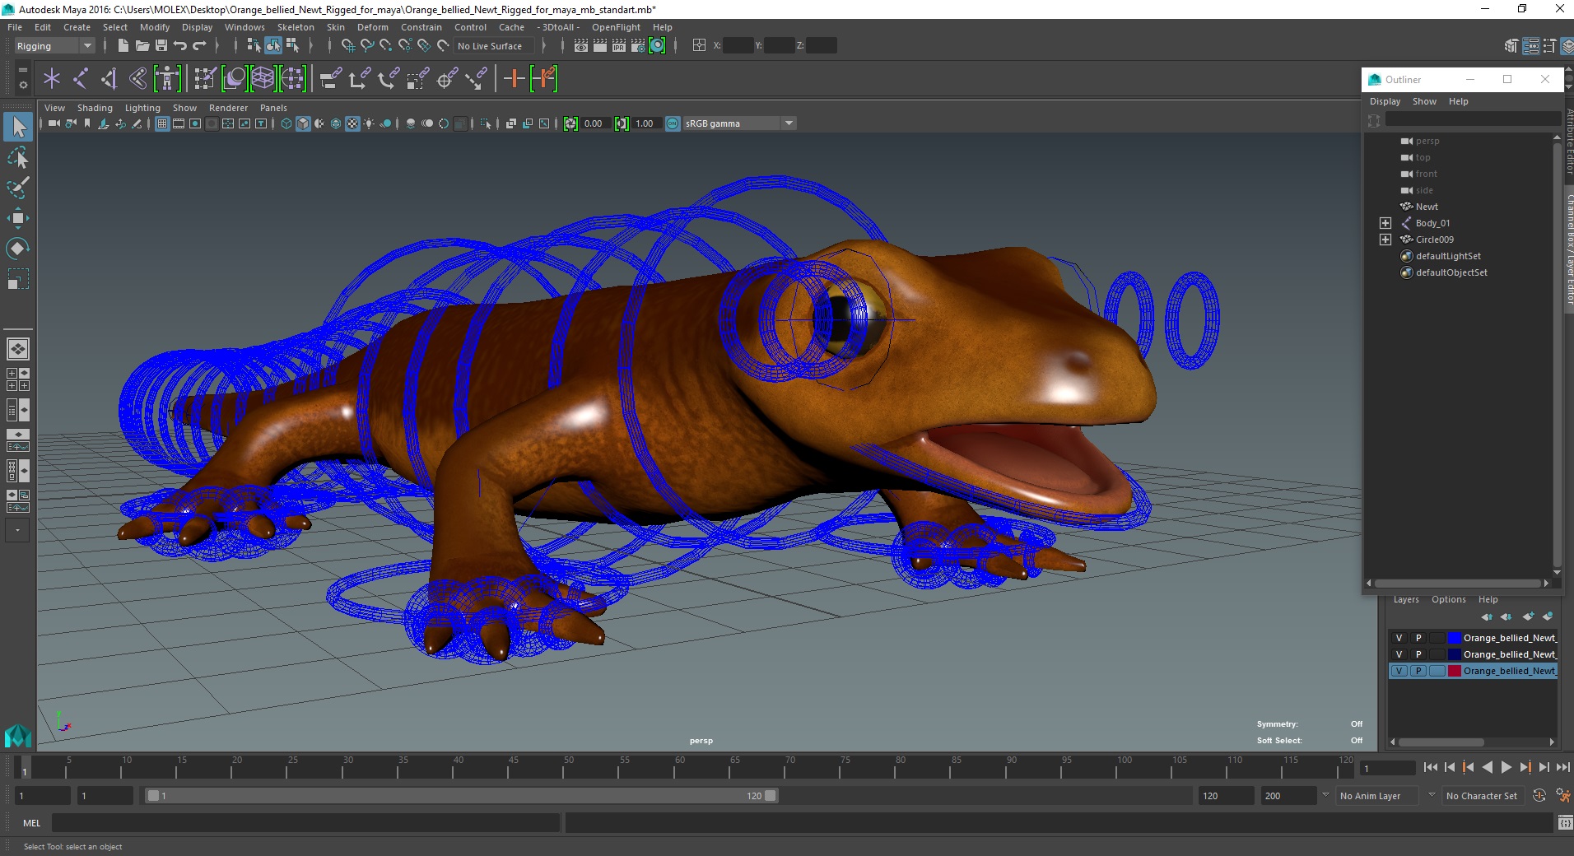Screen dimensions: 1574x856
Task: Open a scene with folder icon
Action: (142, 46)
